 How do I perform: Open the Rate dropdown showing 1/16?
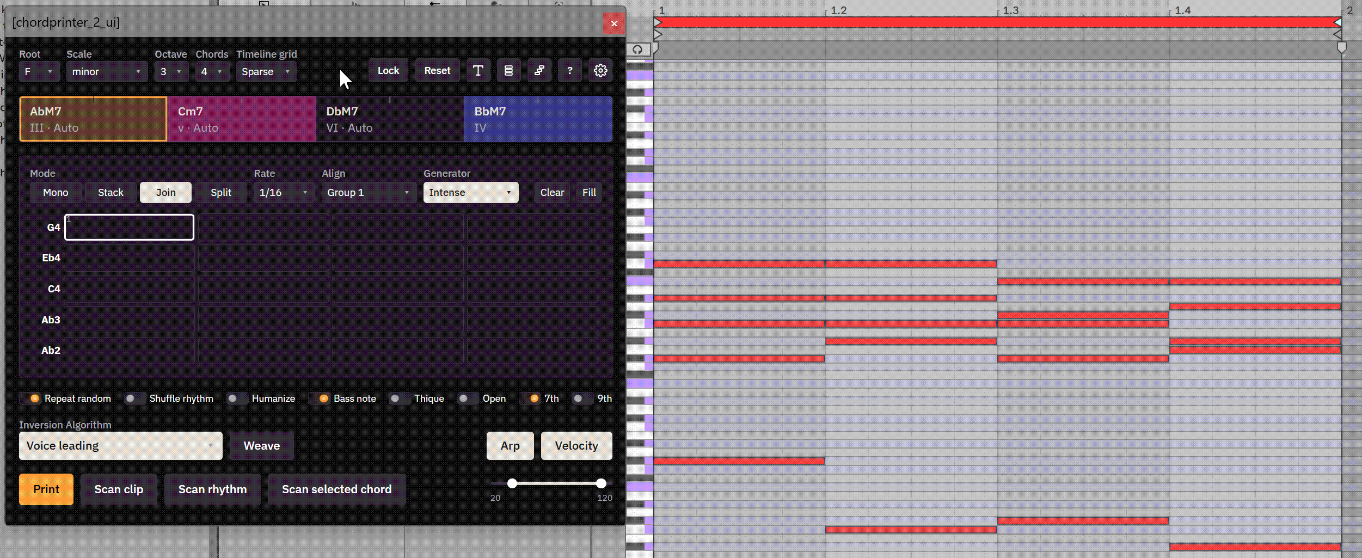(284, 193)
